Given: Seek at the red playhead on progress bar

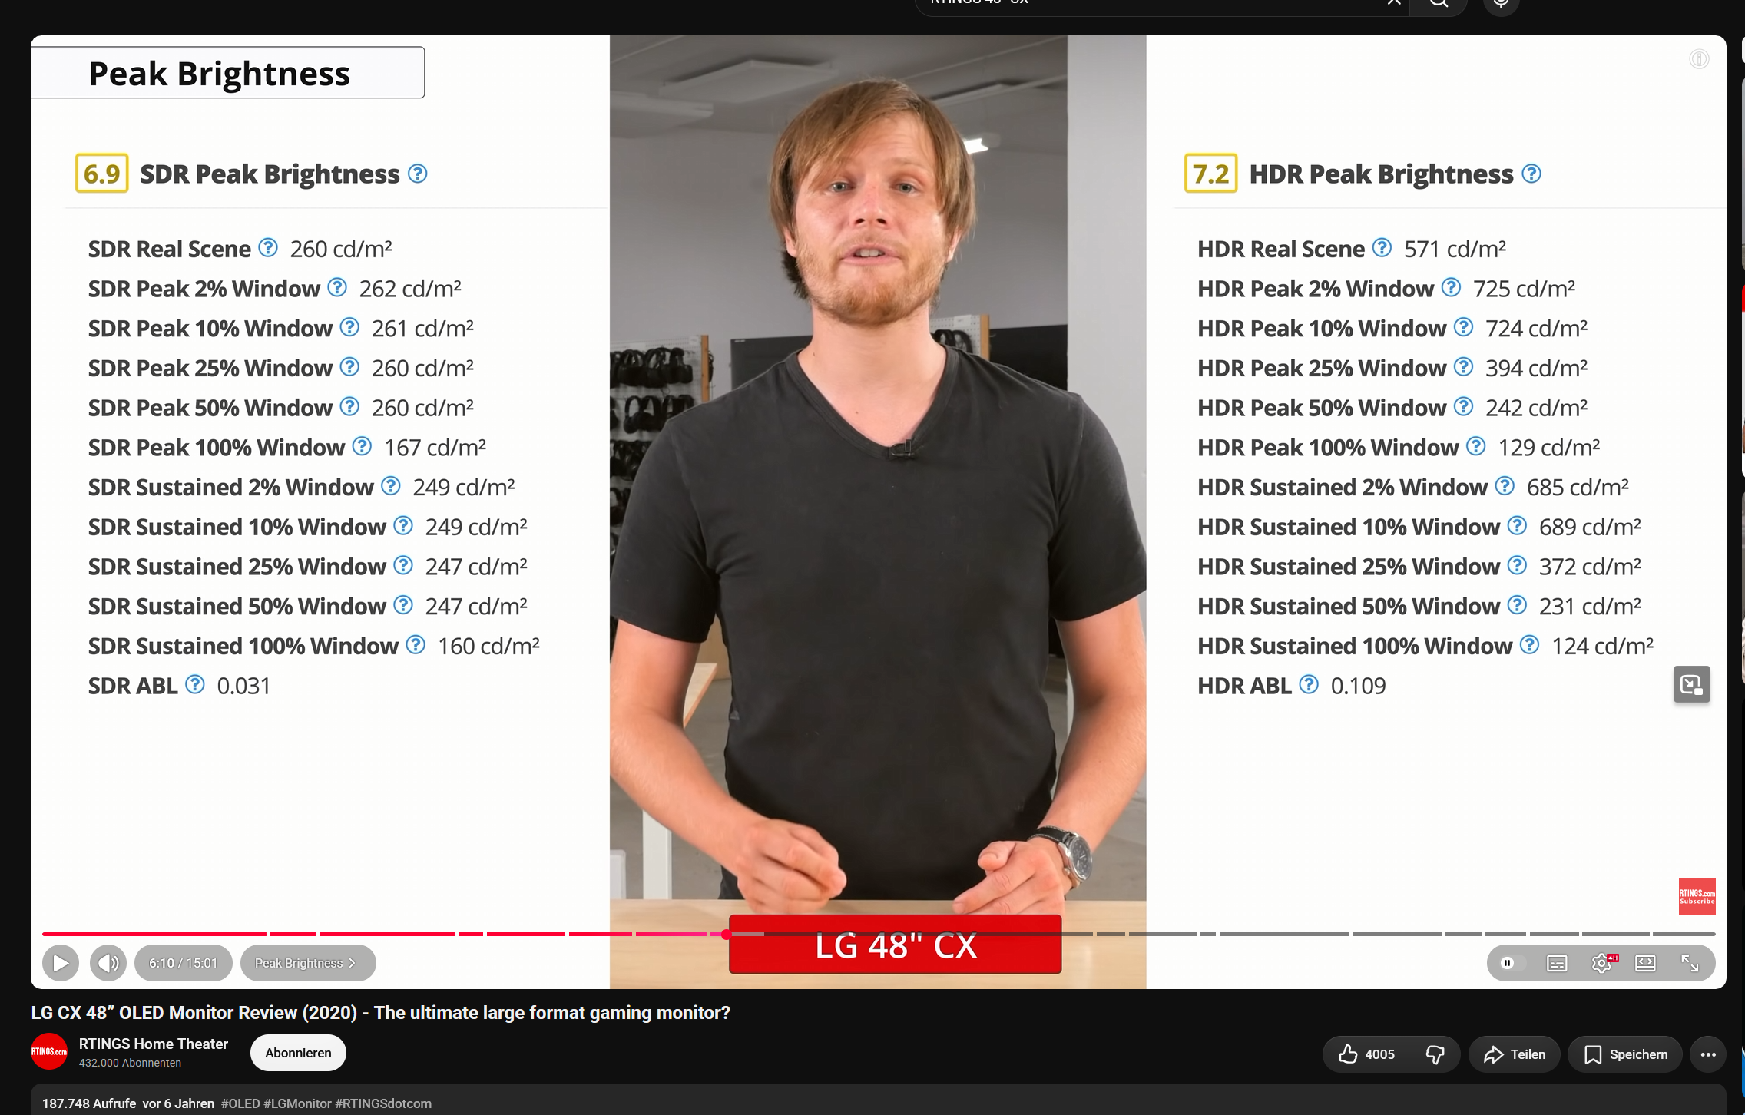Looking at the screenshot, I should pyautogui.click(x=726, y=935).
